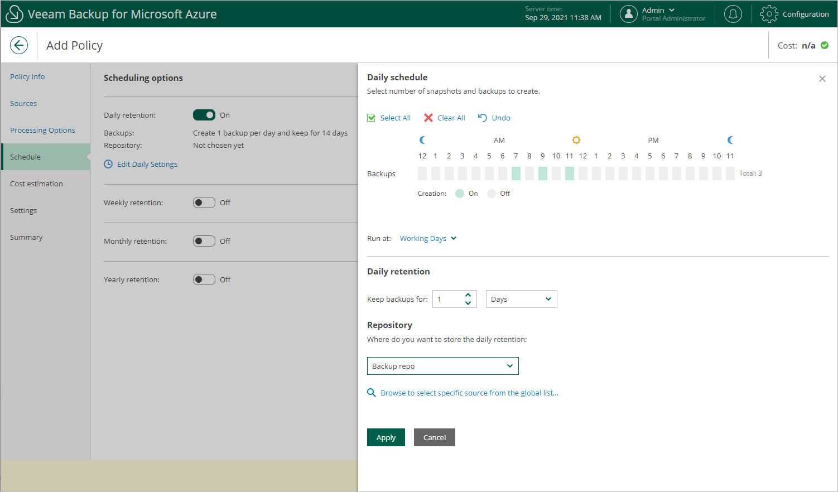Screen dimensions: 838x492
Task: Go to the Sources step
Action: (x=23, y=103)
